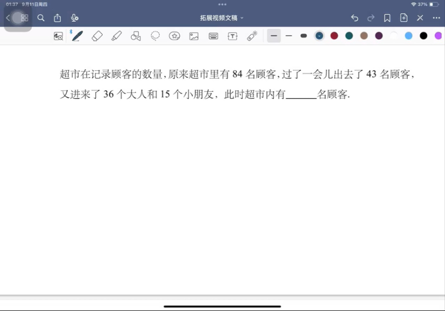Tap the number 43 in the problem

pos(371,74)
